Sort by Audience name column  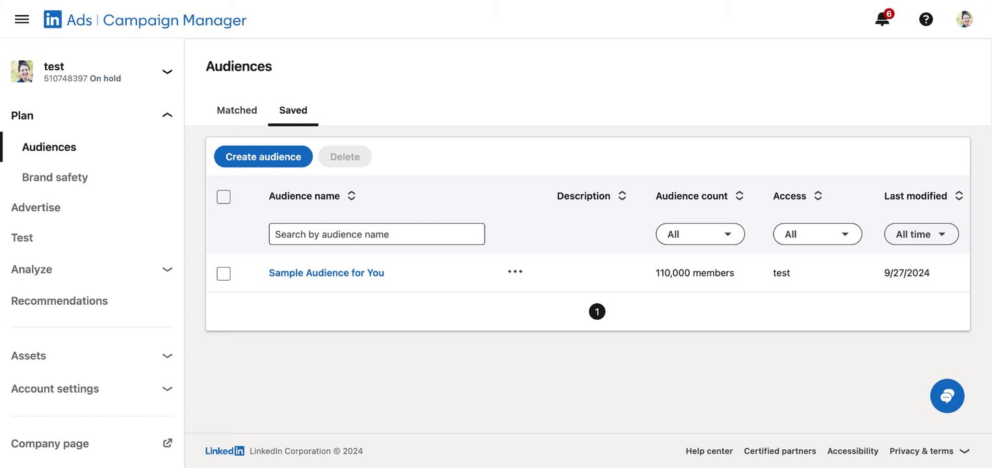(352, 196)
